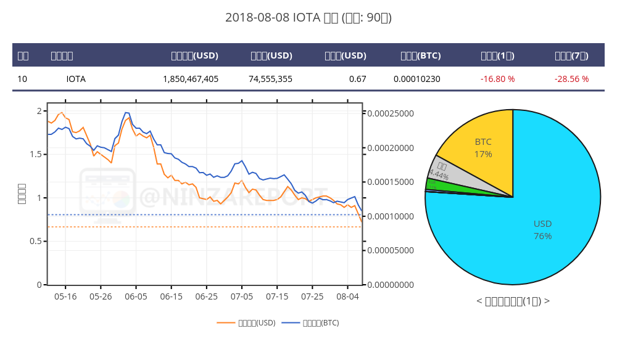The height and width of the screenshot is (339, 617).
Task: Click the left axis tick label 2
Action: 39,111
